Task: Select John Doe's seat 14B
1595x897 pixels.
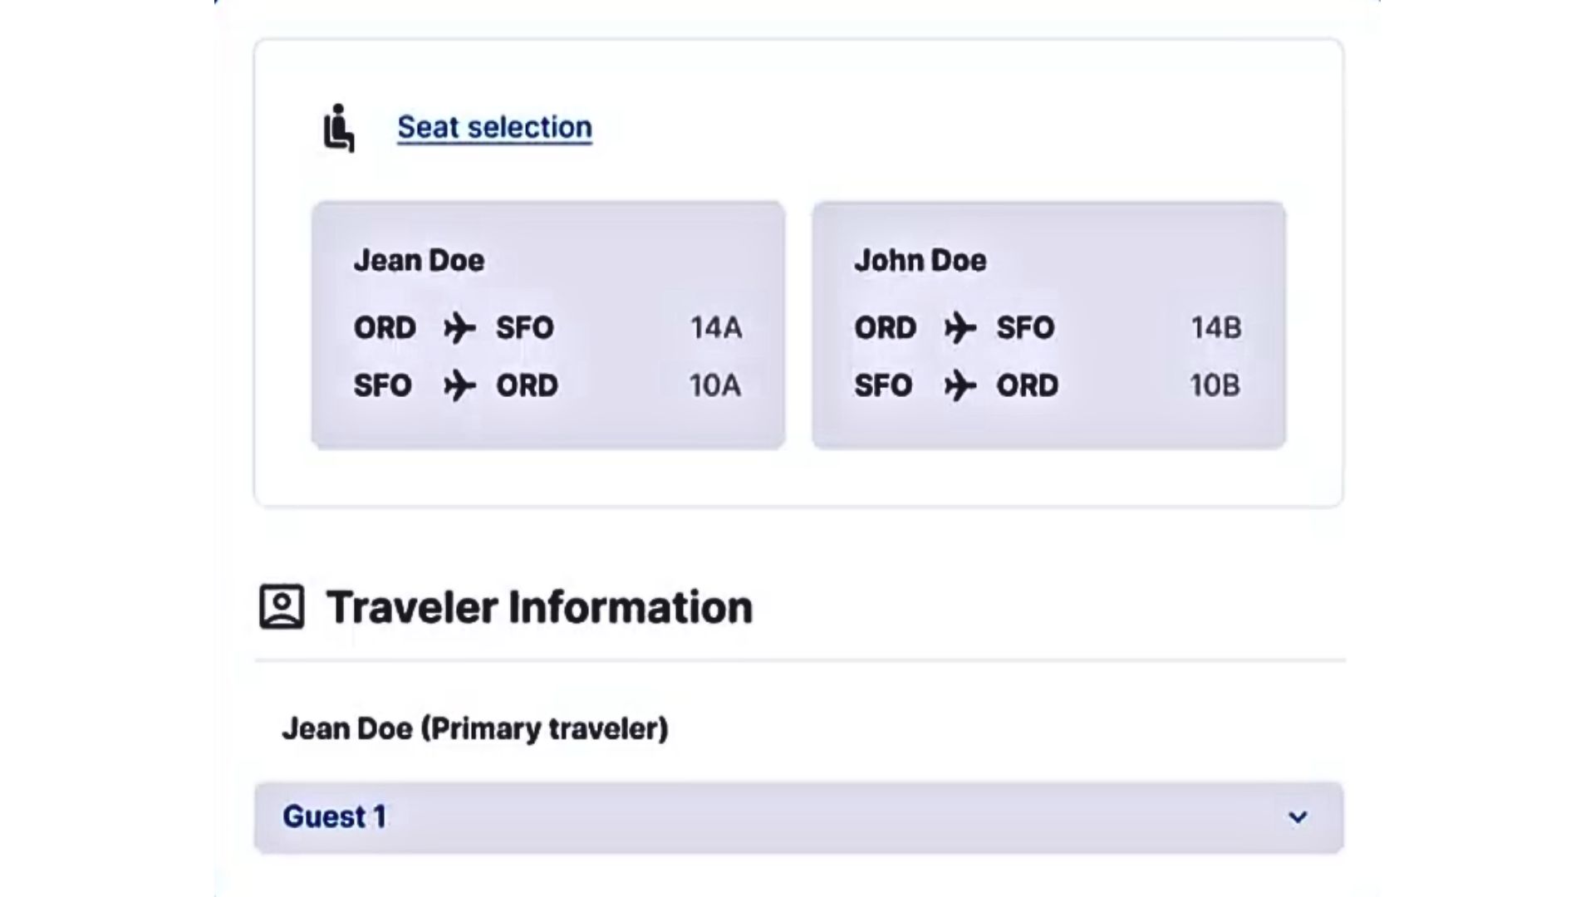Action: click(x=1216, y=328)
